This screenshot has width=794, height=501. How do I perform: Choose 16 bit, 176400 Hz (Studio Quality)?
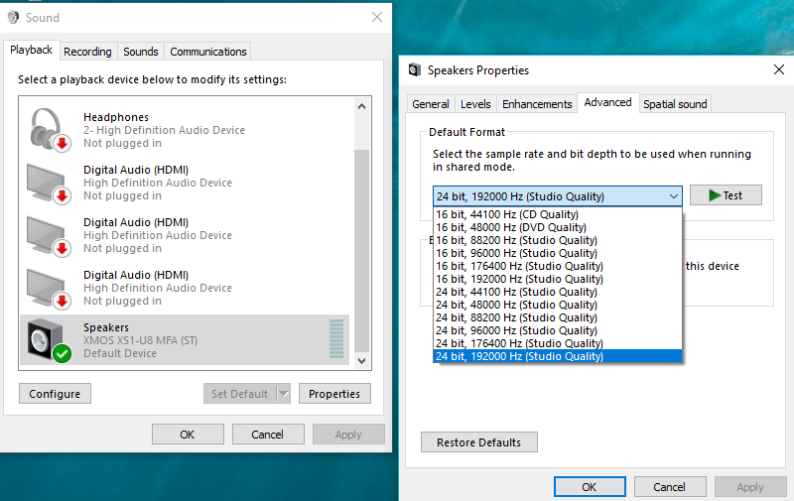pyautogui.click(x=558, y=266)
